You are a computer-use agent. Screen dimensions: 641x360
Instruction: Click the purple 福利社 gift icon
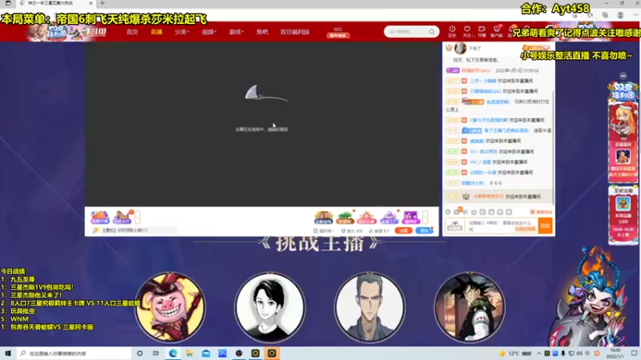tap(410, 217)
